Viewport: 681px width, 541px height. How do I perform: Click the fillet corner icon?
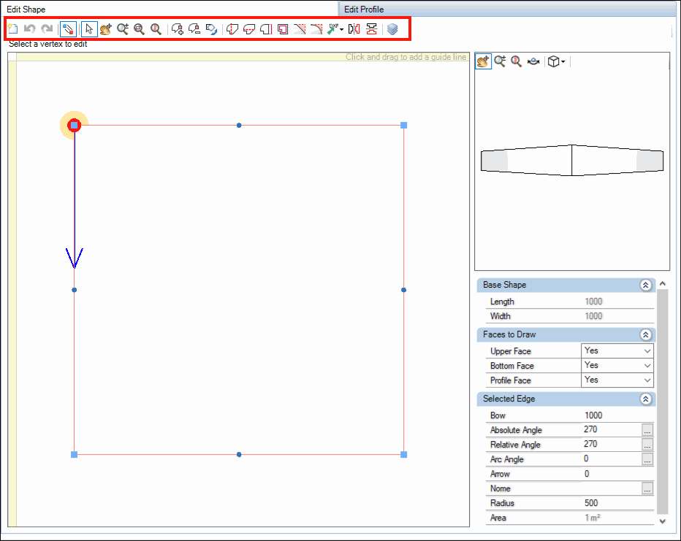[316, 29]
